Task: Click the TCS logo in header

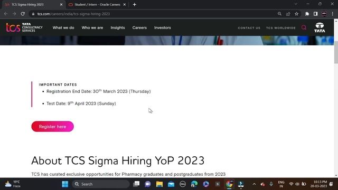Action: click(24, 27)
